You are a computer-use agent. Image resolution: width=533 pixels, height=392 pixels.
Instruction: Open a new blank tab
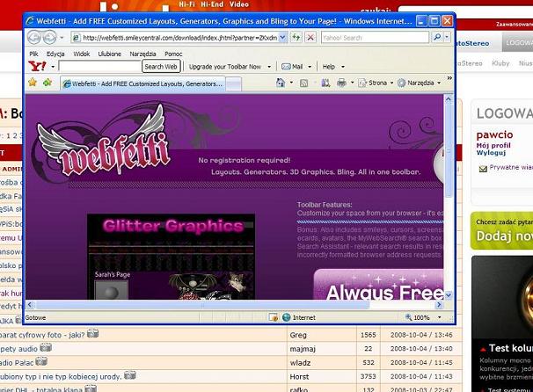point(234,83)
